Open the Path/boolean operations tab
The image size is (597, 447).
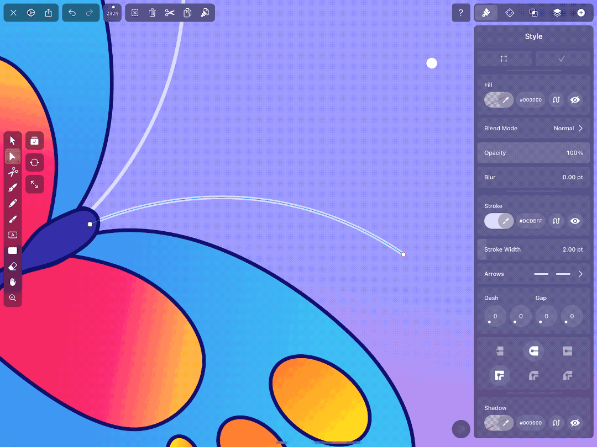[x=533, y=13]
